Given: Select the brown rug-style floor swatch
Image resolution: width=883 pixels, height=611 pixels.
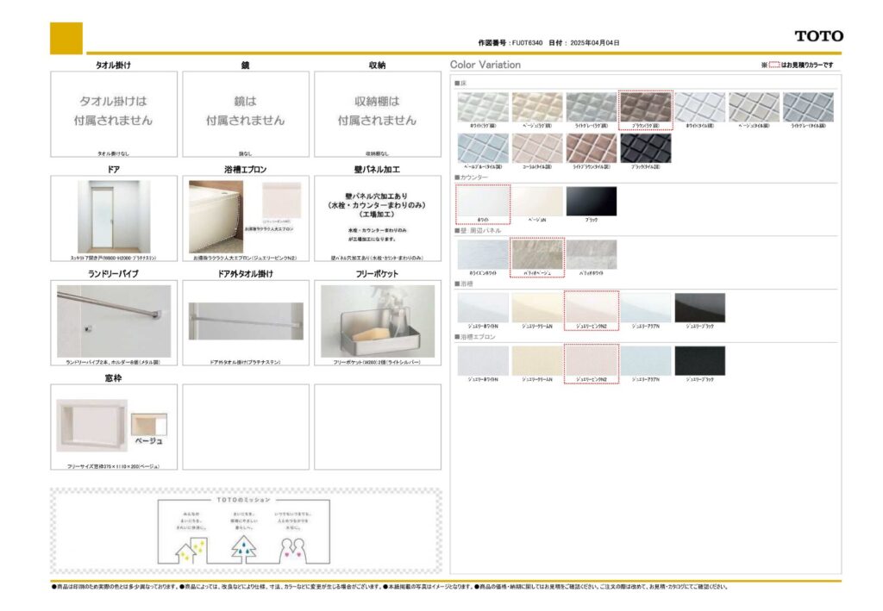Looking at the screenshot, I should (645, 108).
